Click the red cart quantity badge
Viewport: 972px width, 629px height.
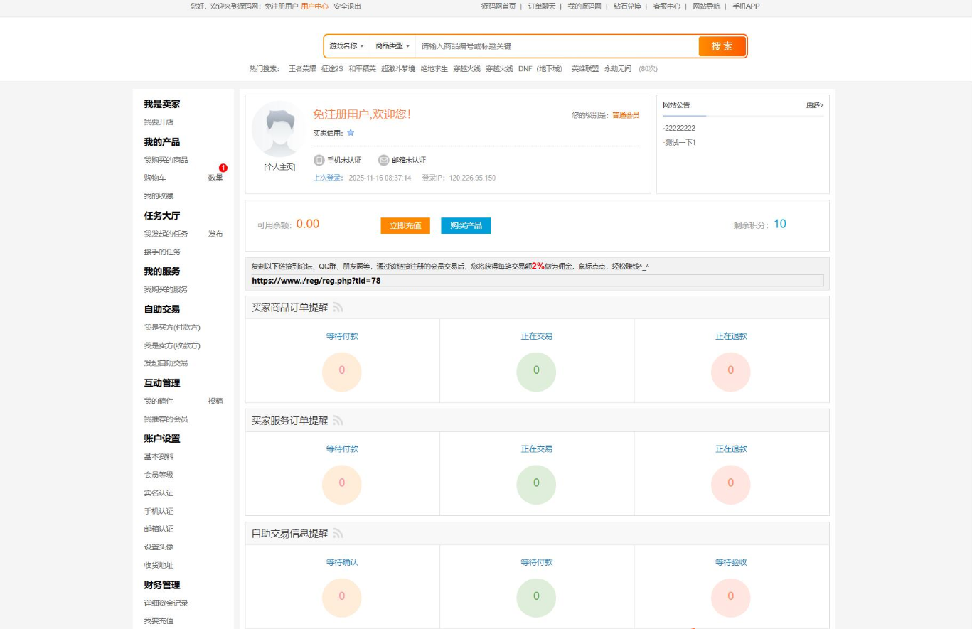223,168
